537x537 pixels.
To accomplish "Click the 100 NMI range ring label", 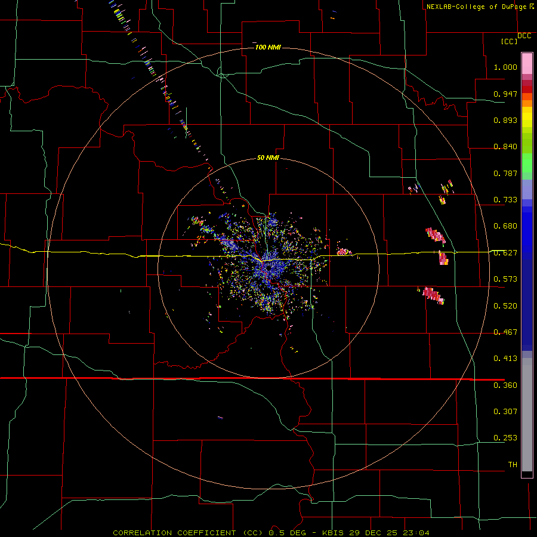I will (x=268, y=47).
